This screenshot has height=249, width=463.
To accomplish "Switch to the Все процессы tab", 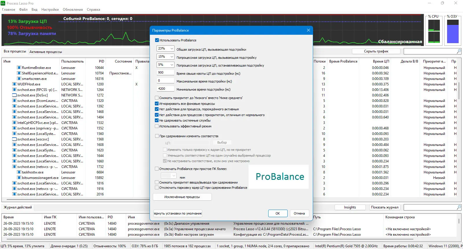I will pos(15,51).
